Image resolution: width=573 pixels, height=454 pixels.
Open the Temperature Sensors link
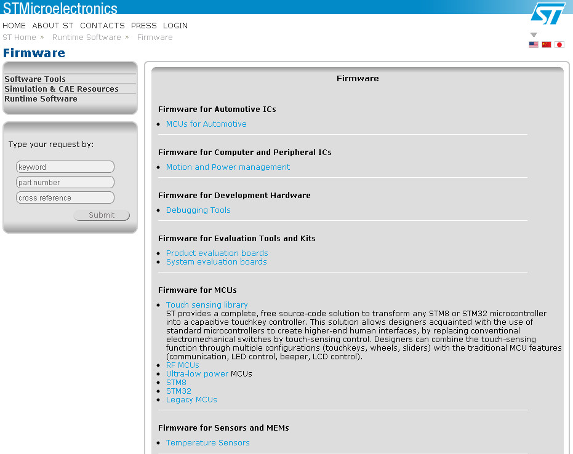coord(208,443)
